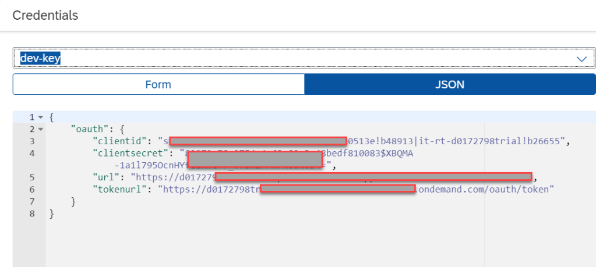Place cursor on the "clientsecret" key
The image size is (596, 267).
click(x=129, y=153)
